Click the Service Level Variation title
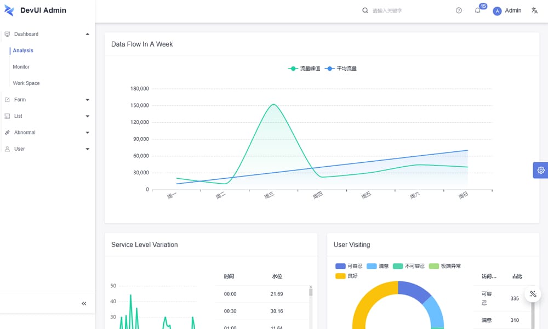Screen dimensions: 548x329 pos(144,245)
